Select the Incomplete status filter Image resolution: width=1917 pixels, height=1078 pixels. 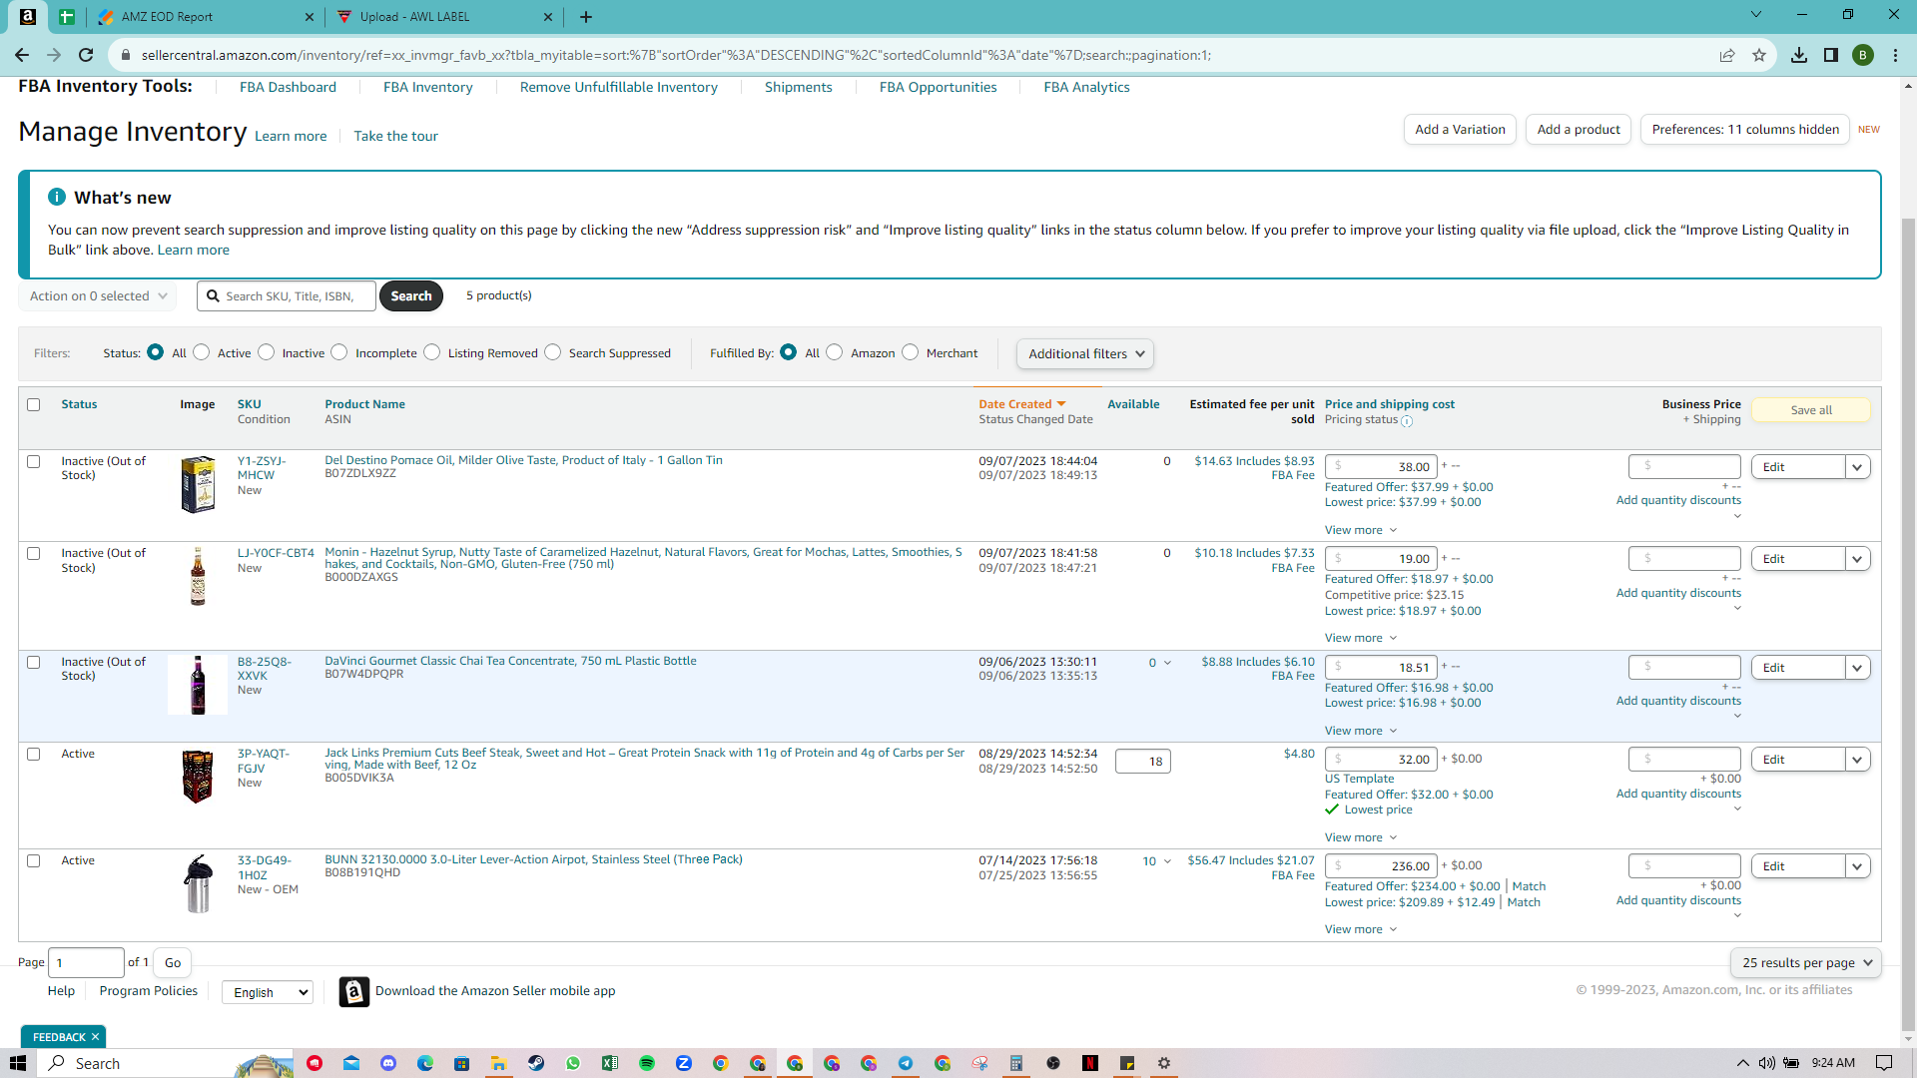point(339,352)
